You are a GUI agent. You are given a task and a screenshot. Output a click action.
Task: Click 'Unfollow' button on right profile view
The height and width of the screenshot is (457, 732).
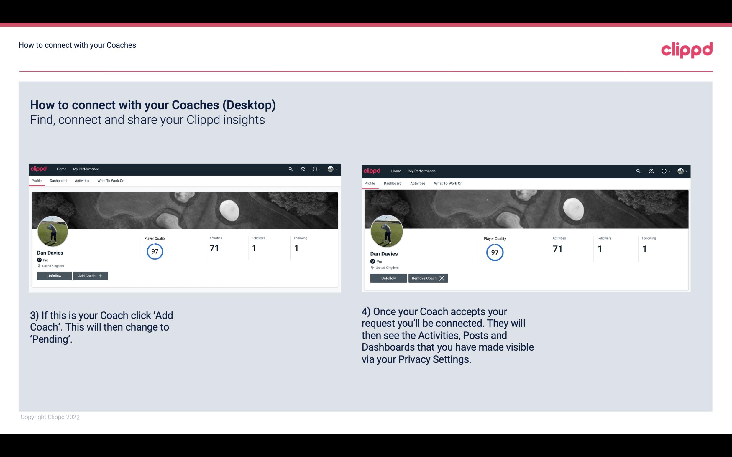[388, 278]
